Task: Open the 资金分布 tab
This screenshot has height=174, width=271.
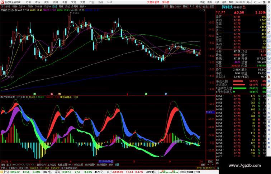Action: point(24,168)
